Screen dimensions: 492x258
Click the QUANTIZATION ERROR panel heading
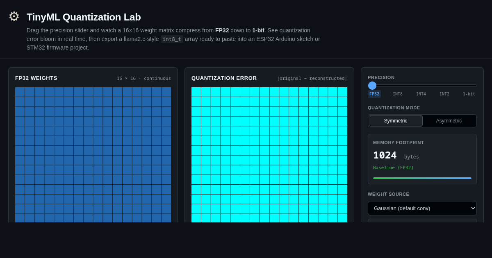point(224,78)
